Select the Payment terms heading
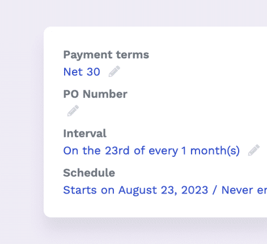The height and width of the screenshot is (244, 267). click(x=106, y=55)
